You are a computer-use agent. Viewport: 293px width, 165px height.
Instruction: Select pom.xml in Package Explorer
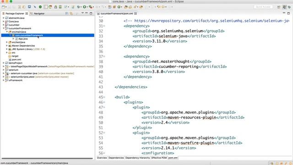coord(16,60)
